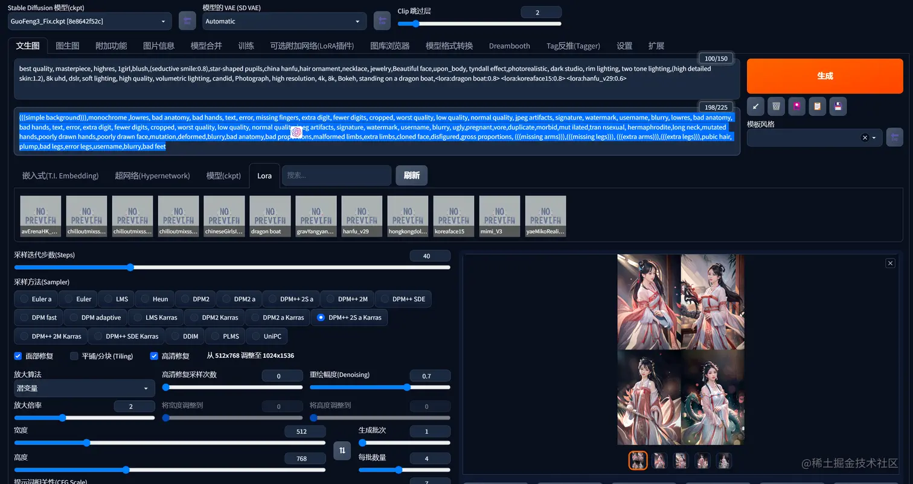Open the Dreambooth tab
The width and height of the screenshot is (913, 484).
pos(510,46)
